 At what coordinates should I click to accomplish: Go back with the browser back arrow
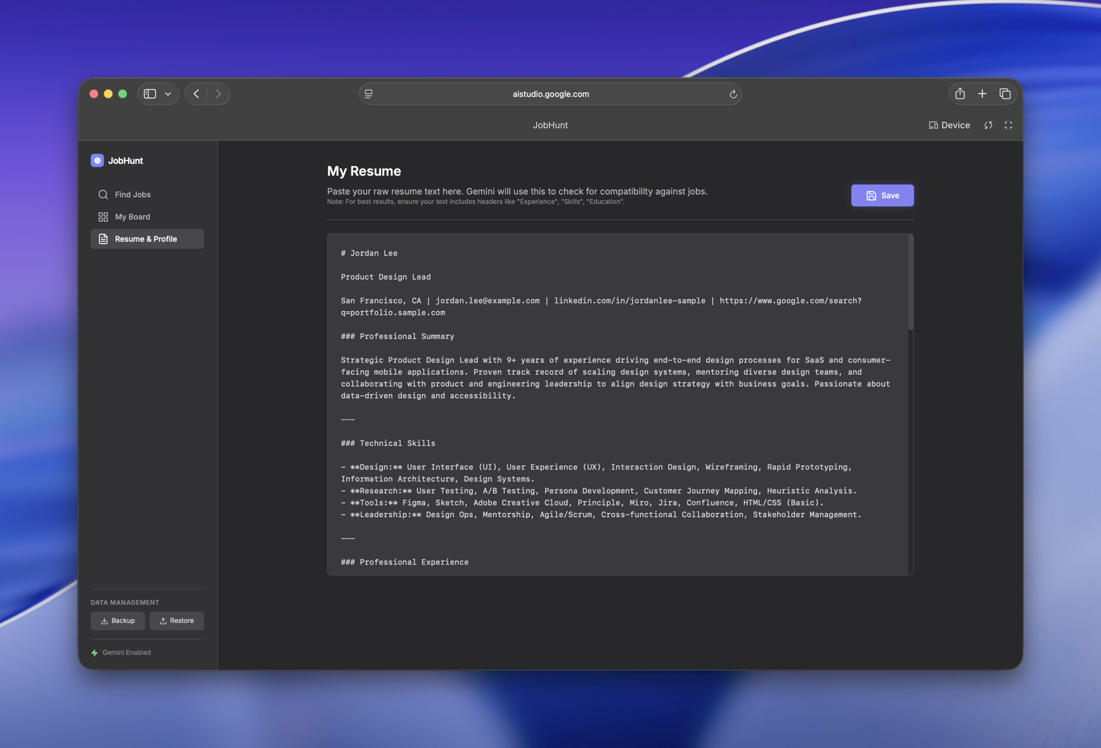(196, 94)
